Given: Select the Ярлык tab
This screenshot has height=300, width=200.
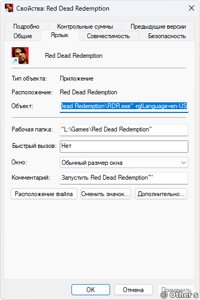Looking at the screenshot, I should [x=60, y=35].
